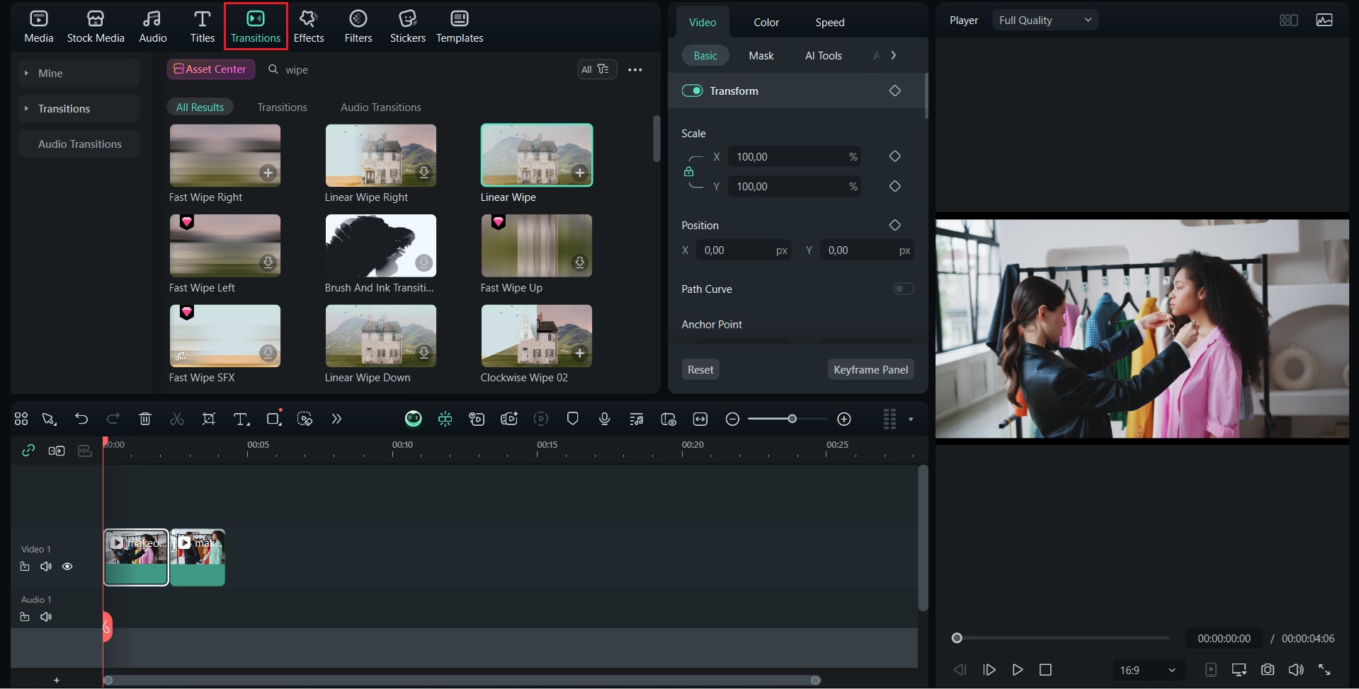Record voiceover with microphone icon
The width and height of the screenshot is (1359, 689).
[604, 419]
